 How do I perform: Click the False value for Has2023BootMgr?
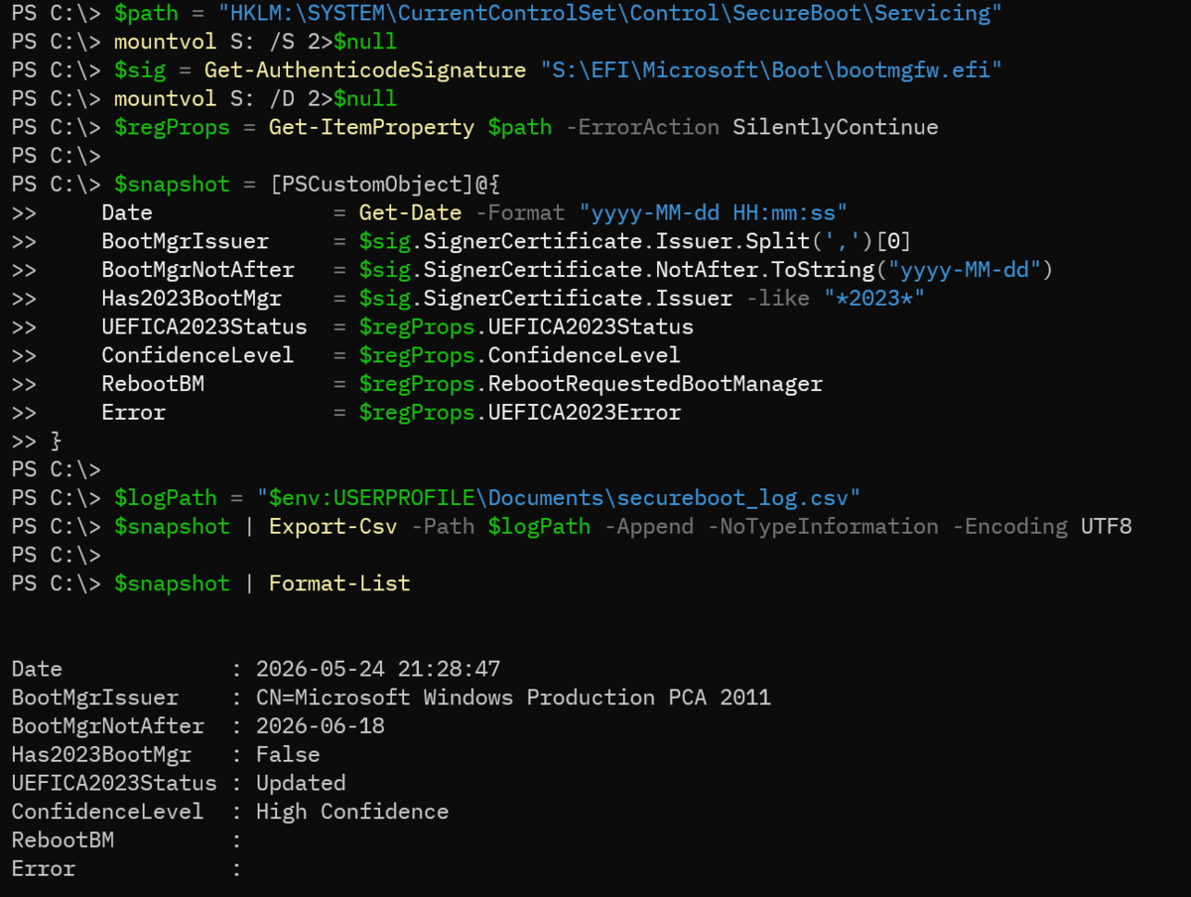pos(288,754)
